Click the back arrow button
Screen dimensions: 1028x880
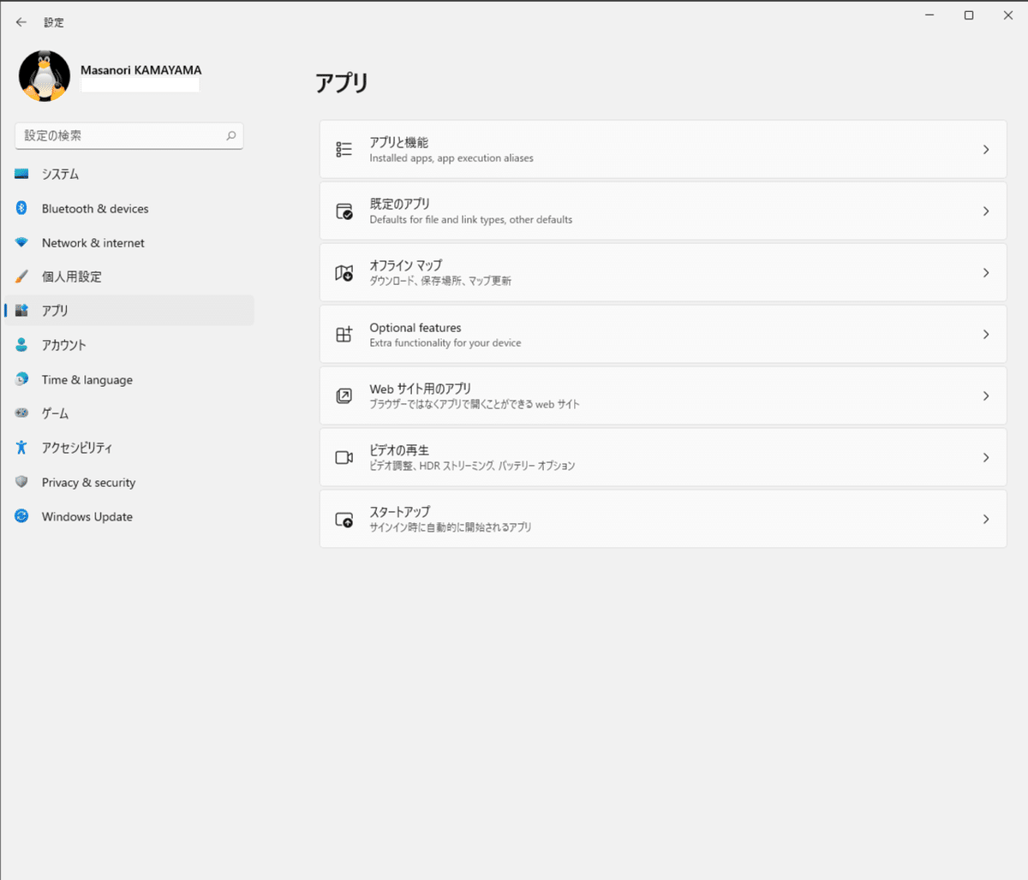21,21
